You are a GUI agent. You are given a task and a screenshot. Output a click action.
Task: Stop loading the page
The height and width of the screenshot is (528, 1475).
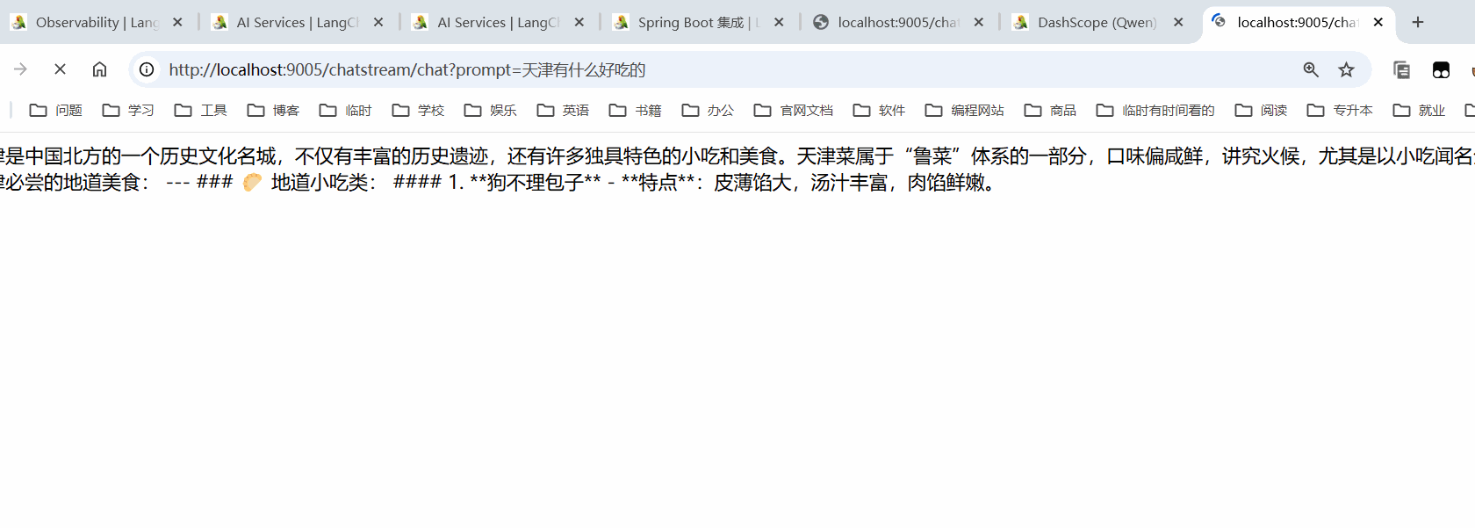click(60, 69)
